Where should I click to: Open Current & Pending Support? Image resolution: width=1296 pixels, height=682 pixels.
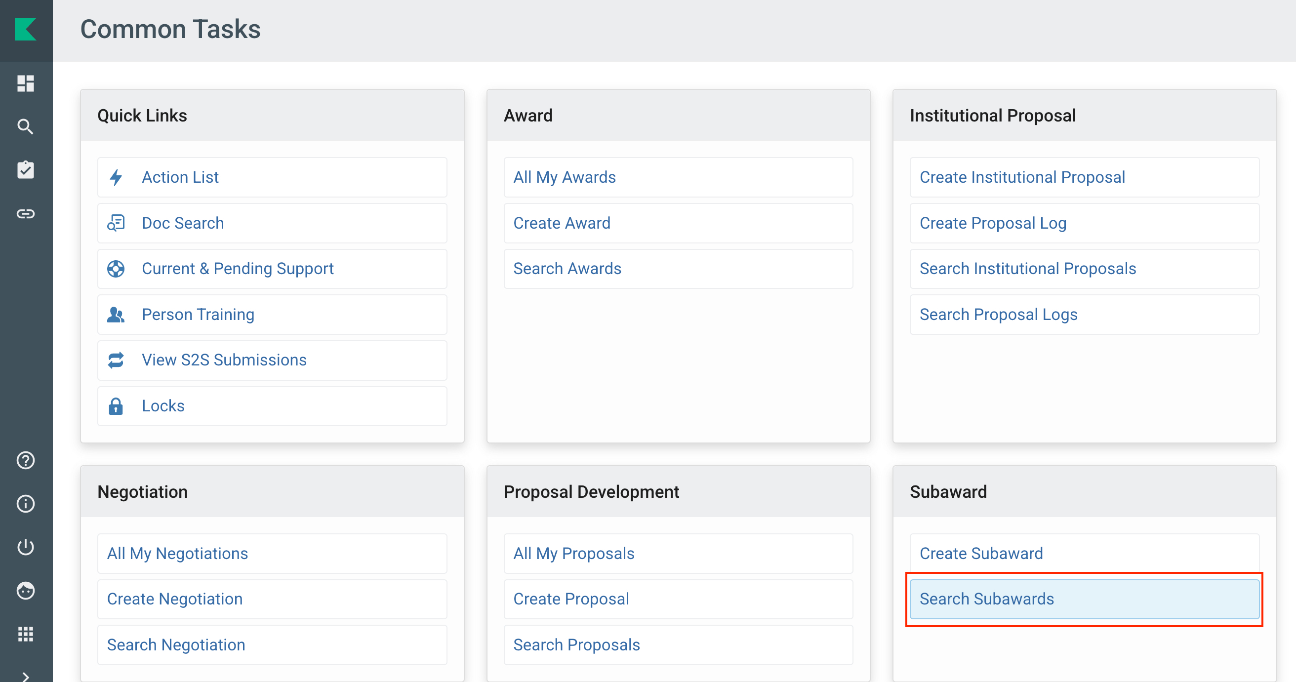click(238, 269)
